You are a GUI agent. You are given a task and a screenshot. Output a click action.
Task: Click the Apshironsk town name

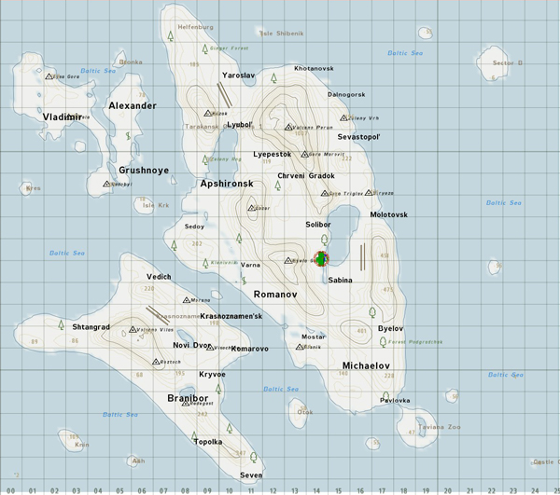pos(227,184)
